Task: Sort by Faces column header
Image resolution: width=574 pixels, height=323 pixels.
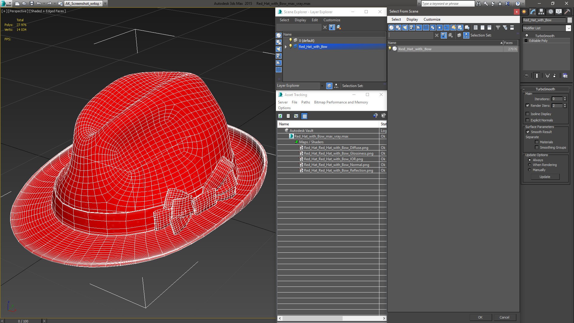Action: click(x=510, y=43)
